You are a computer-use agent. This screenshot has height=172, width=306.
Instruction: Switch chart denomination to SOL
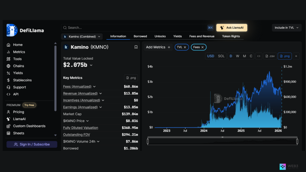click(x=221, y=56)
